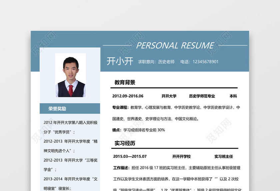Image resolution: width=280 pixels, height=191 pixels.
Task: Click the date 2012.09-2016.06
Action: pyautogui.click(x=128, y=96)
